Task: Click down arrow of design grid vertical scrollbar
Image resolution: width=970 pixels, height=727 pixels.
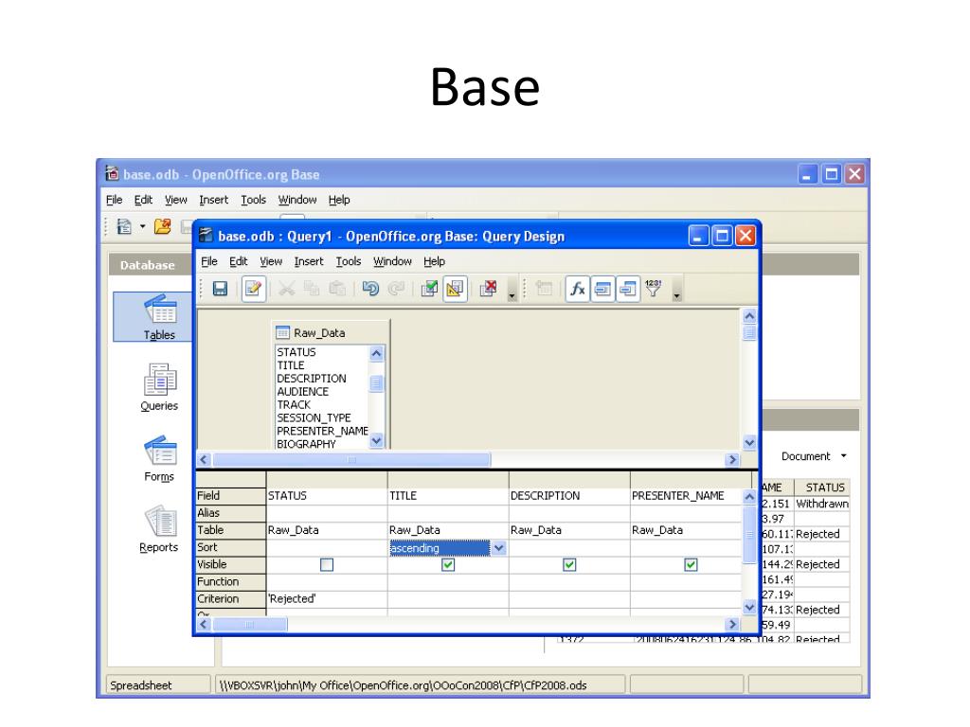Action: click(x=749, y=608)
